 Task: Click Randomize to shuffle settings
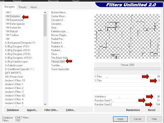133,110
